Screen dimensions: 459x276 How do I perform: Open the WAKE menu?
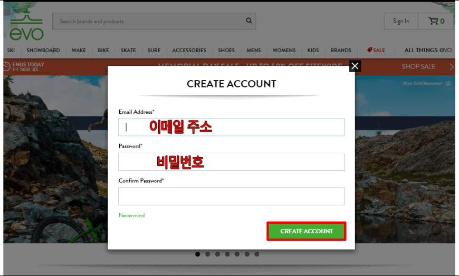pyautogui.click(x=79, y=50)
